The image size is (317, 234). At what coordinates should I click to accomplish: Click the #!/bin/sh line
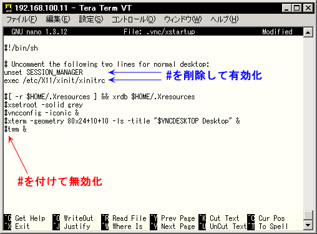tap(21, 48)
